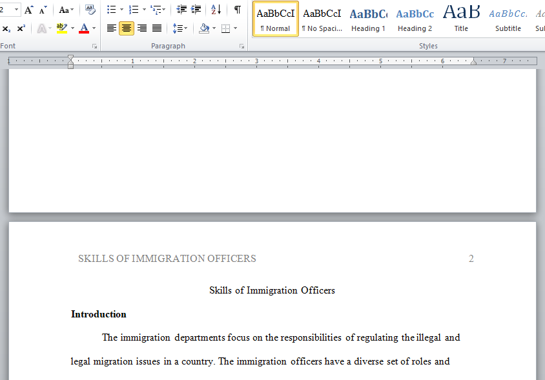Click the Borders icon

tap(225, 28)
